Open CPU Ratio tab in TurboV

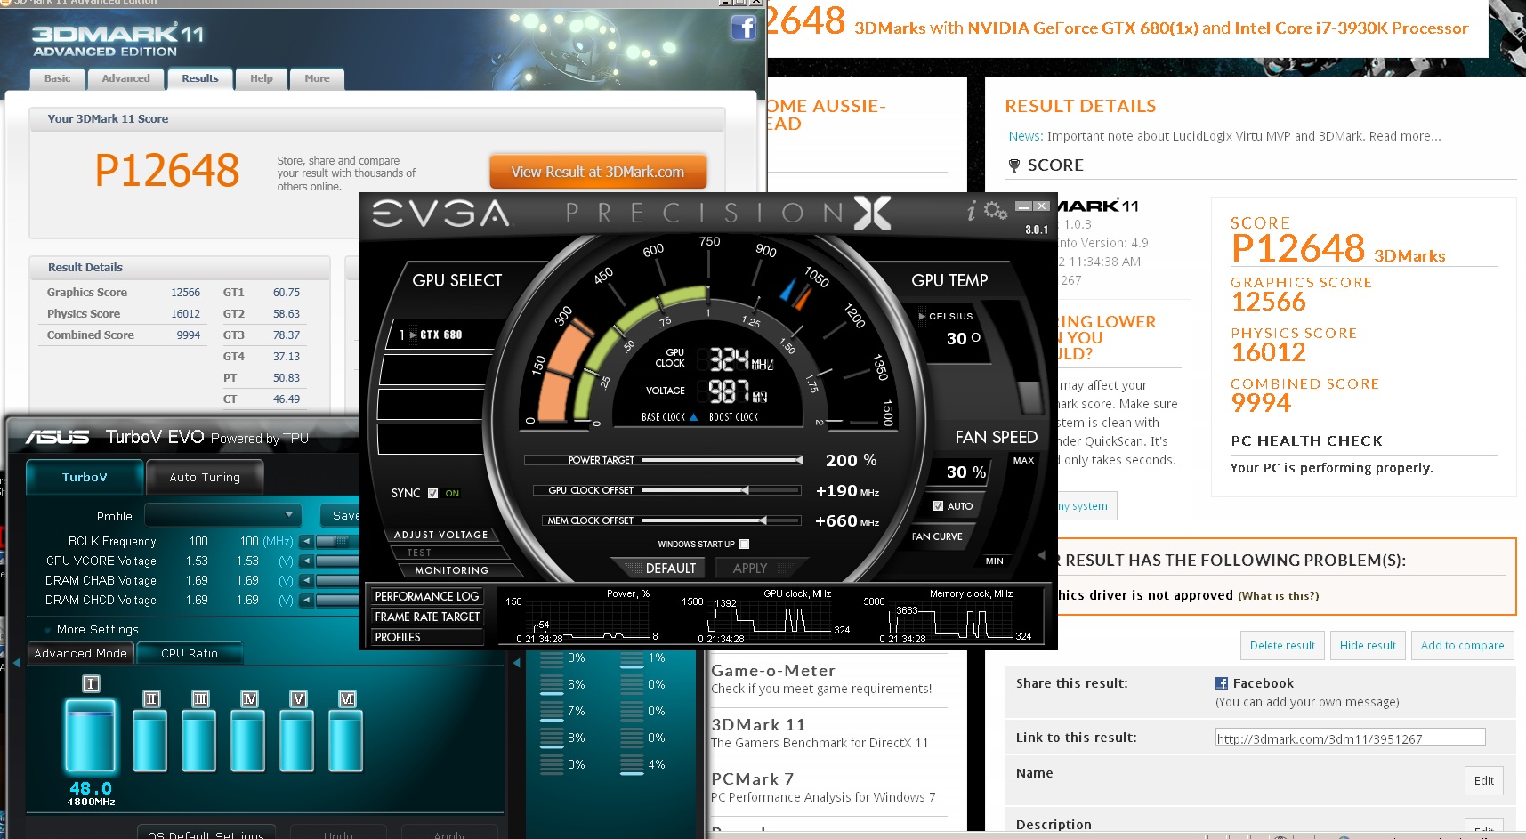(190, 653)
